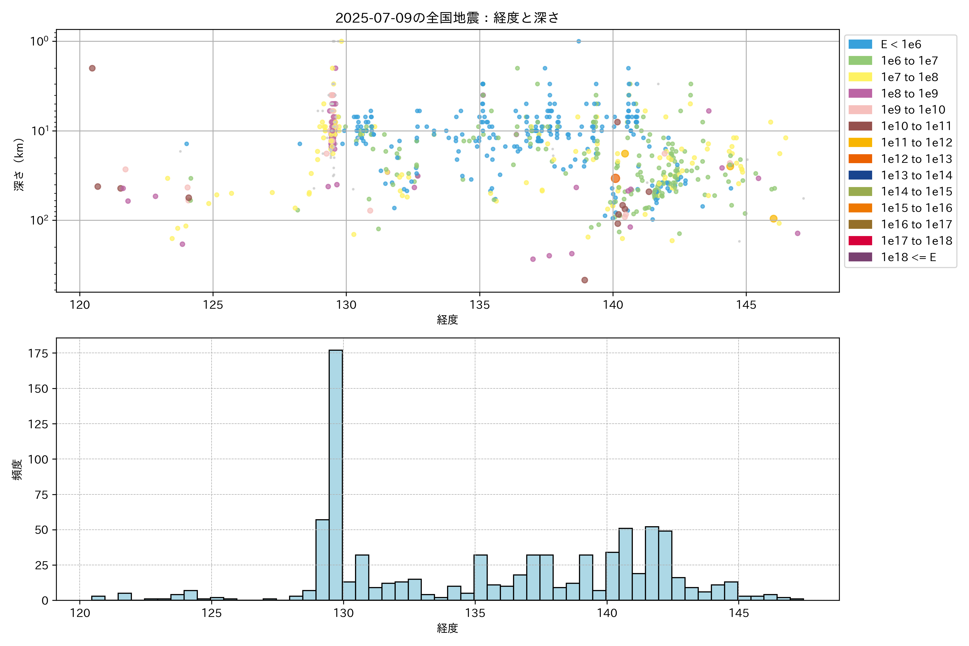Click the amber '1e11 to 1e12' legend swatch
This screenshot has height=646, width=969.
point(860,143)
